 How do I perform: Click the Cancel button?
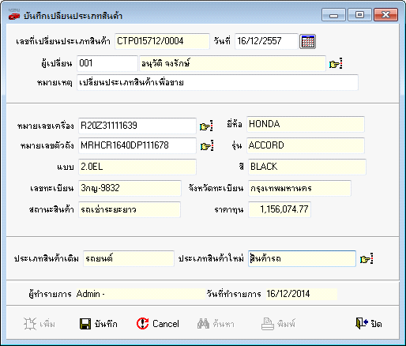pyautogui.click(x=158, y=324)
